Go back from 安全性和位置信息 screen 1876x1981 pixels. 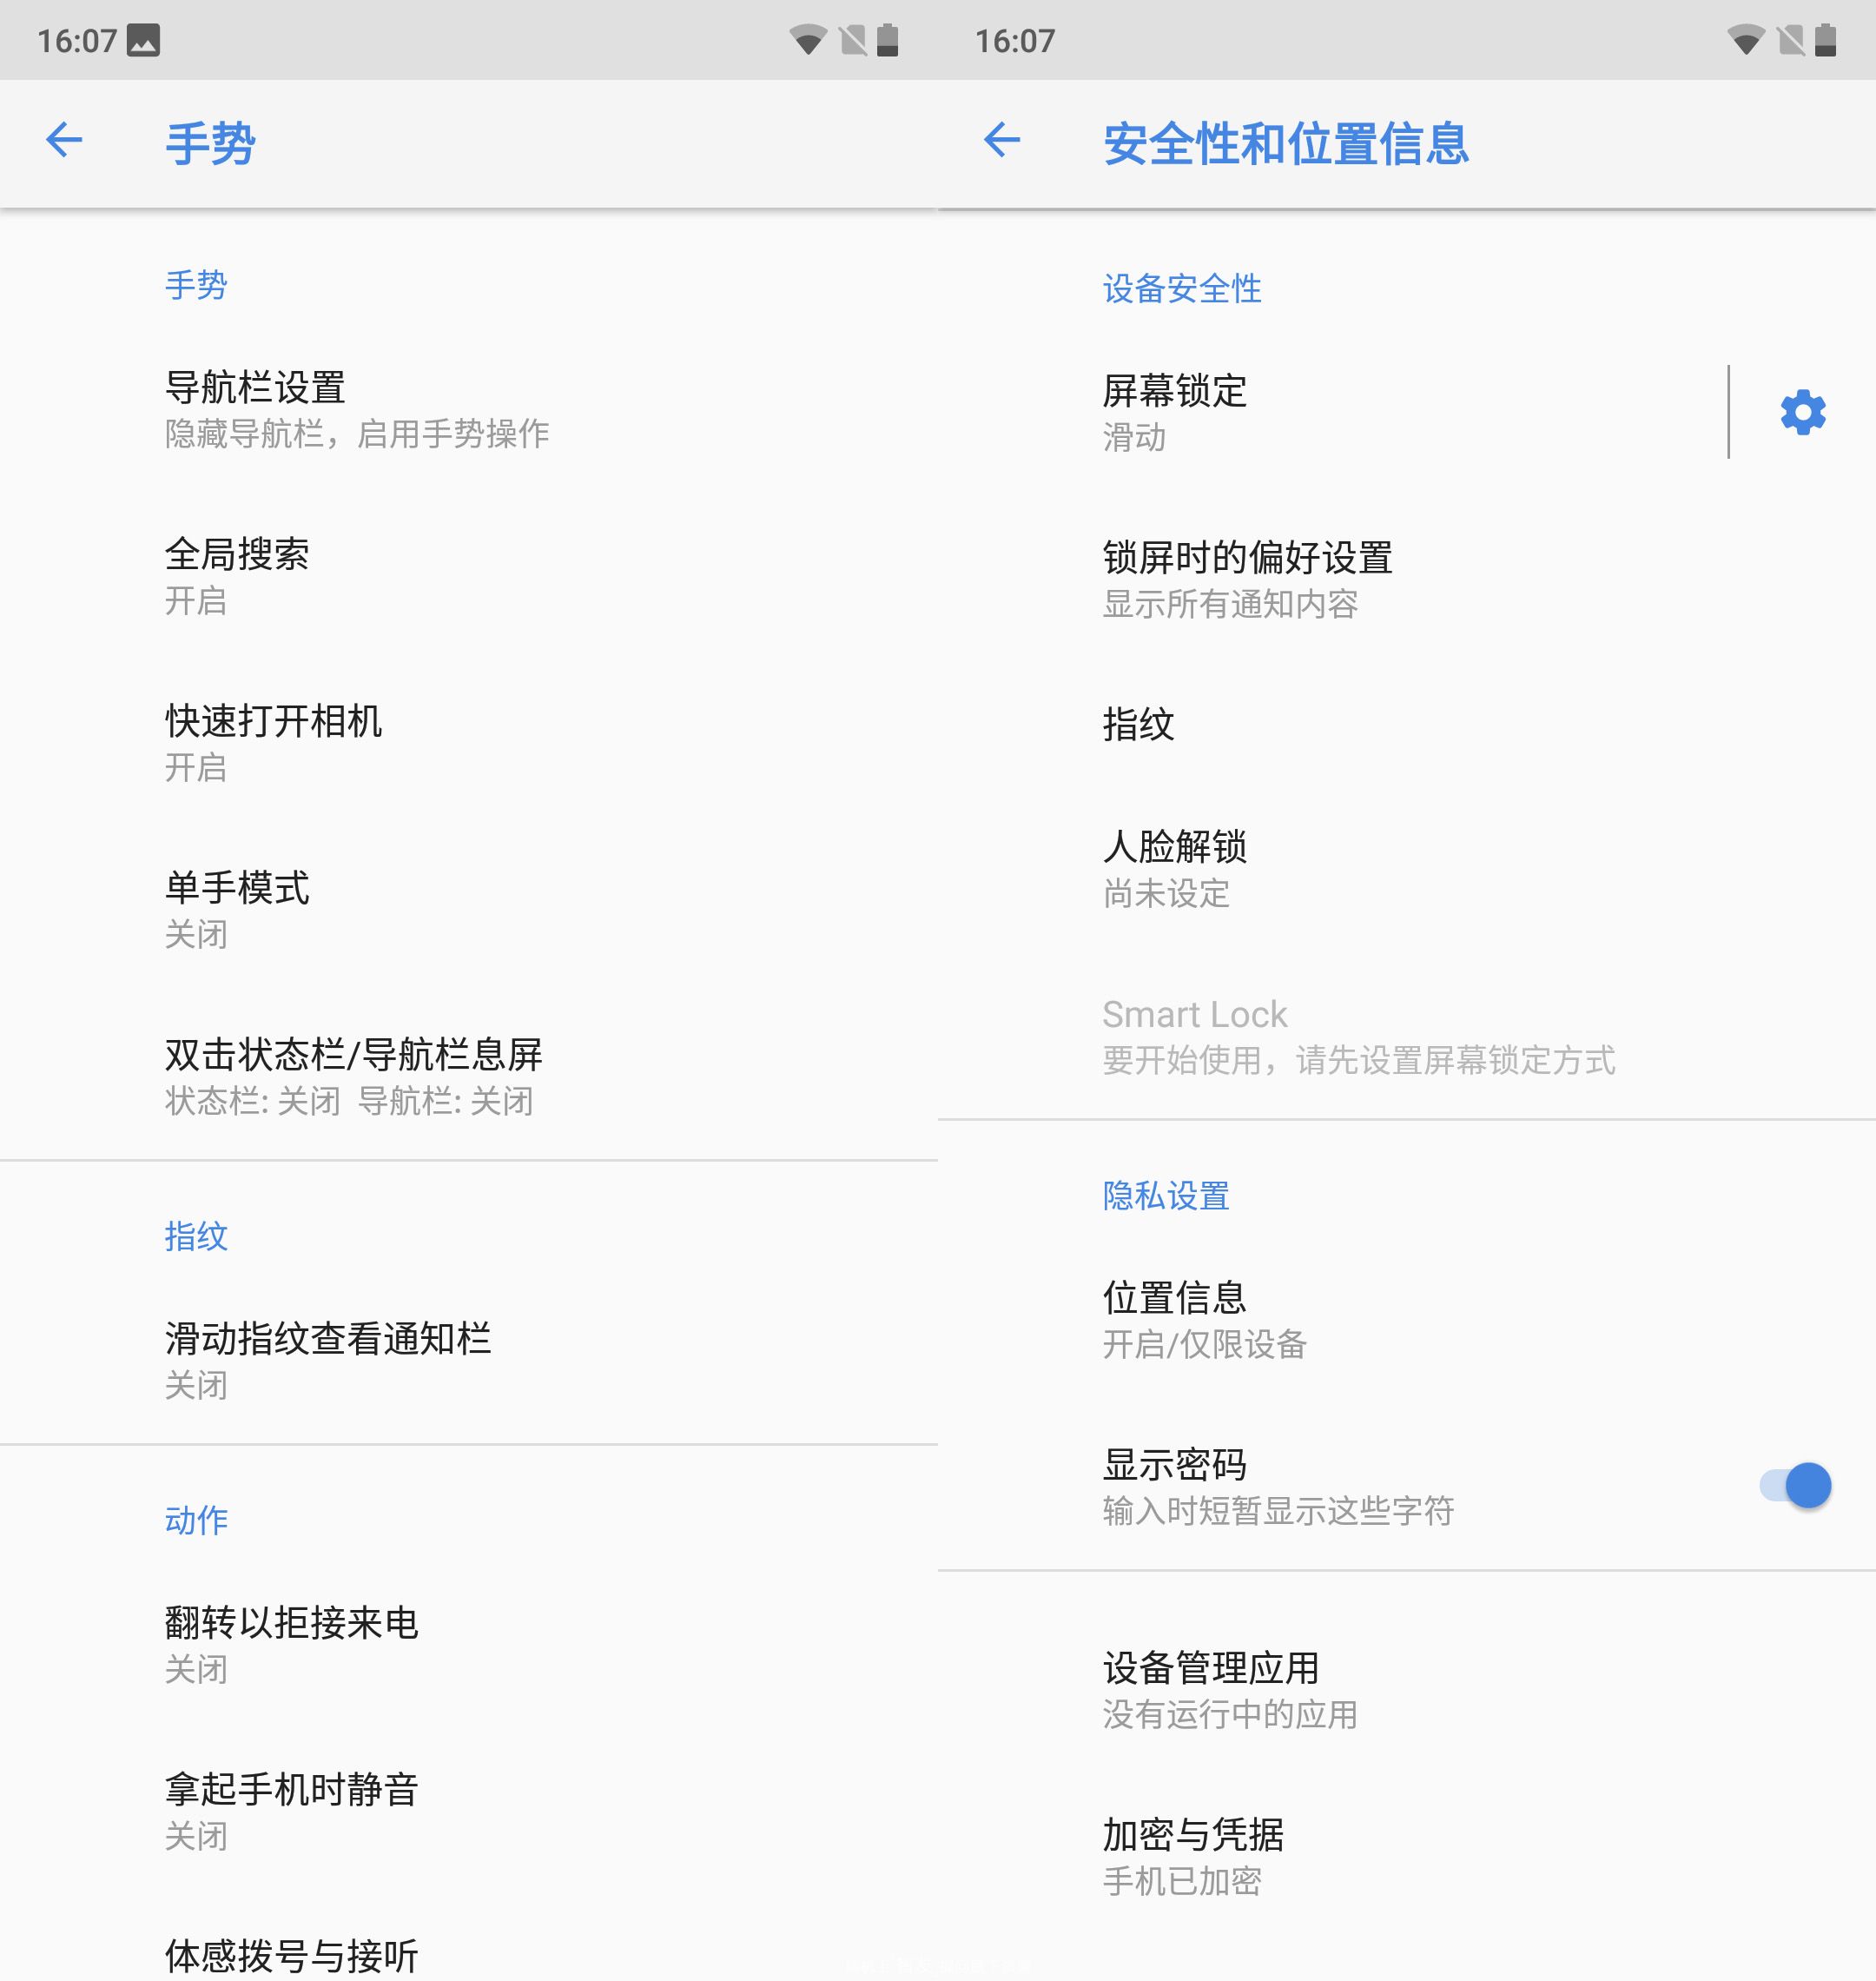point(1002,140)
